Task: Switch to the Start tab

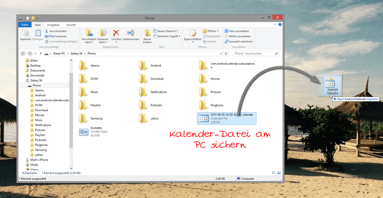Action: (38, 25)
